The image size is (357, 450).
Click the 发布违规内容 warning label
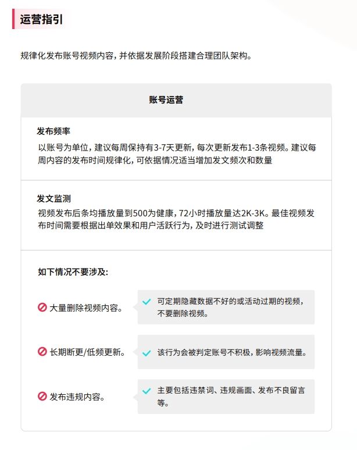point(77,397)
